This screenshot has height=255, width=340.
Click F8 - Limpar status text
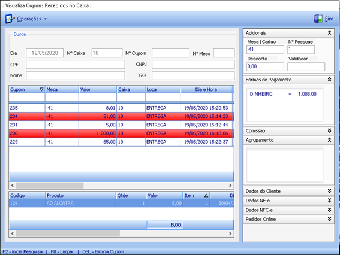click(62, 251)
